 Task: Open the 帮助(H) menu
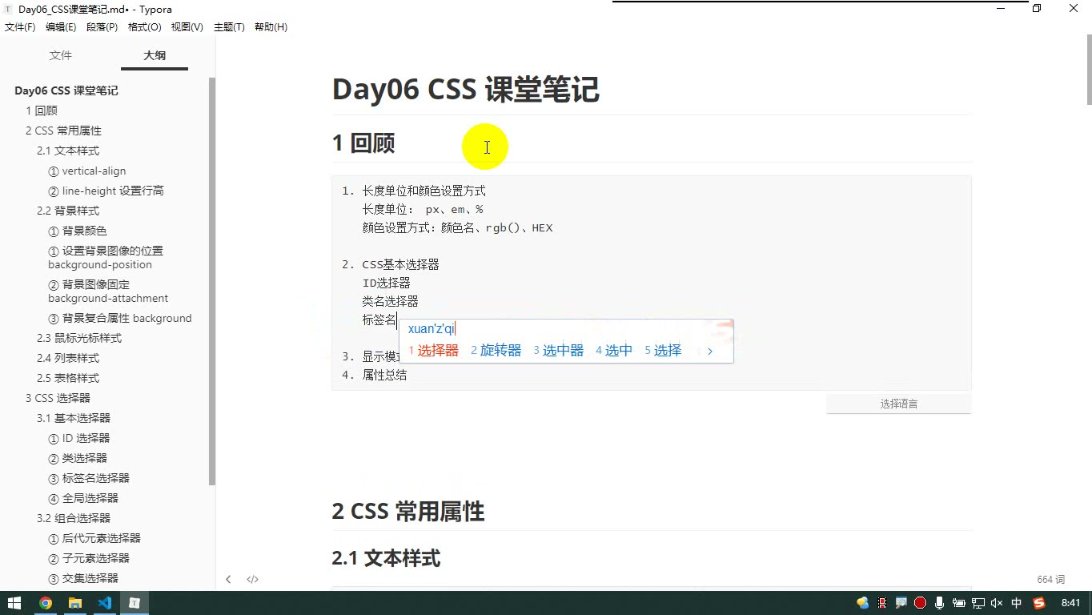pos(271,27)
